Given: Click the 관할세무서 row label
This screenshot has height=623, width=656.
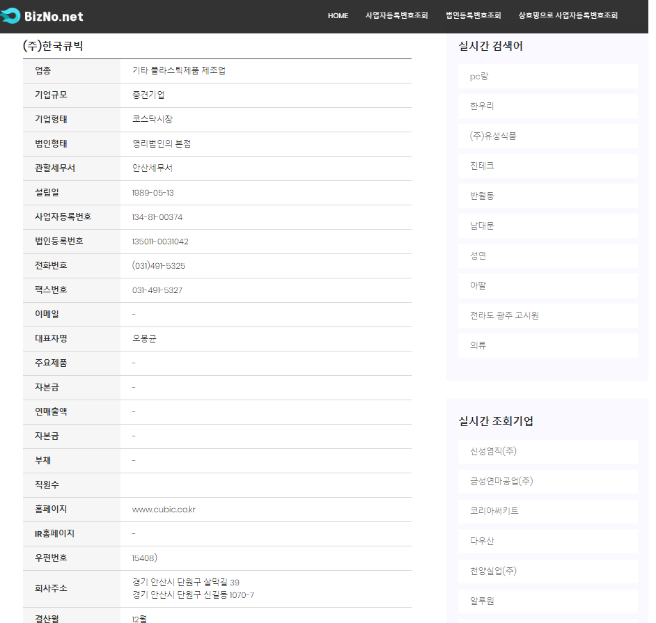Looking at the screenshot, I should point(55,168).
